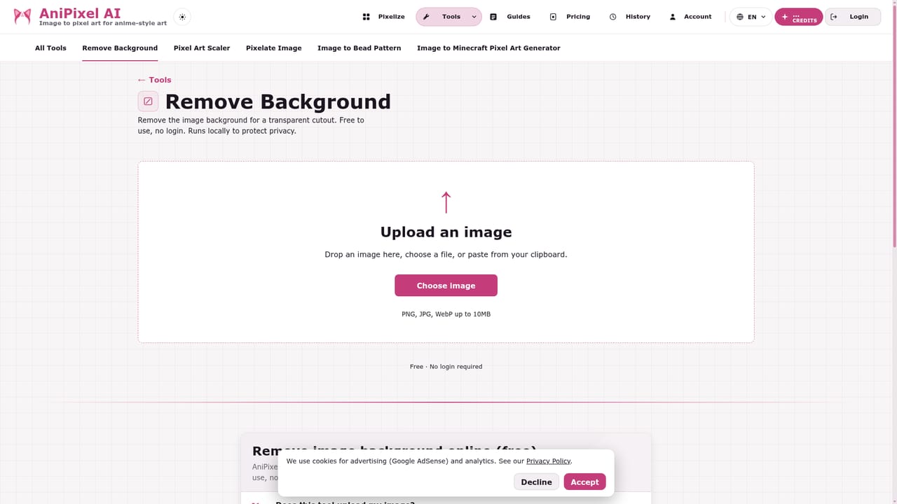Image resolution: width=897 pixels, height=504 pixels.
Task: Decline the cookie consent
Action: coord(536,482)
